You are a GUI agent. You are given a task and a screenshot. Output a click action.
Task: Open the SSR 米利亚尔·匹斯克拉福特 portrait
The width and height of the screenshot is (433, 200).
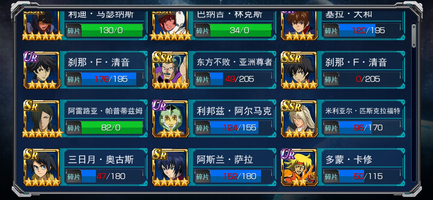(x=299, y=119)
